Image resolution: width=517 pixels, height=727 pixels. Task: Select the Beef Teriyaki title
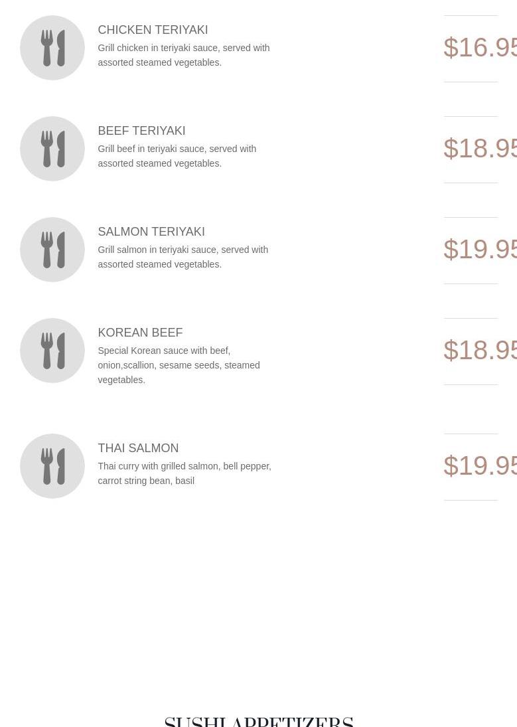(141, 131)
